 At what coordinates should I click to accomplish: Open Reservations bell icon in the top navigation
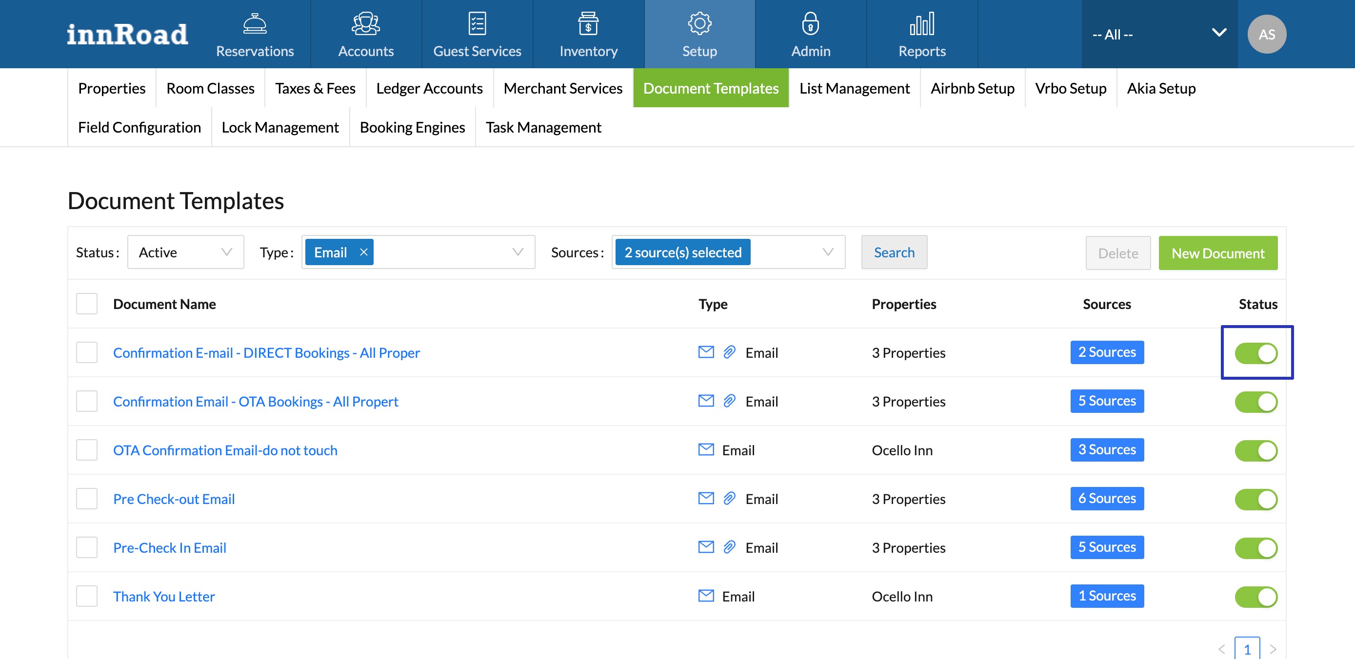point(255,24)
